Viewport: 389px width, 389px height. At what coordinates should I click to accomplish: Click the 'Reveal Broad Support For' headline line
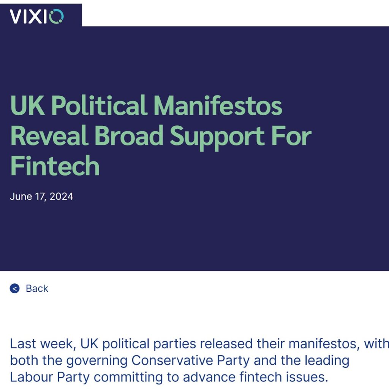(x=161, y=136)
